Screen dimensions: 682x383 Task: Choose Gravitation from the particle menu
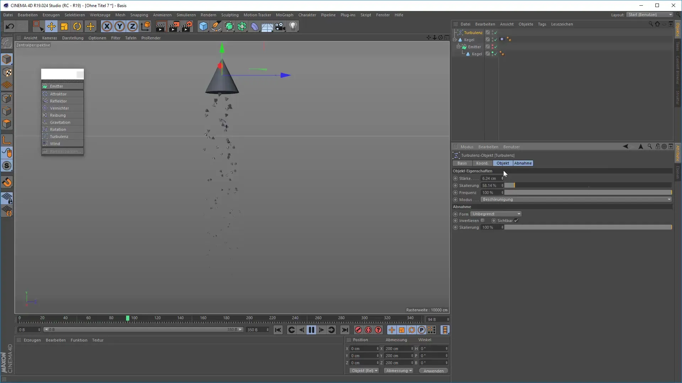click(x=60, y=122)
